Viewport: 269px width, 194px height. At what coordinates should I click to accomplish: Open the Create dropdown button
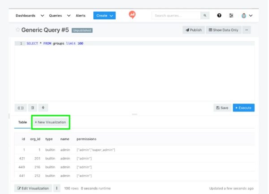point(104,16)
